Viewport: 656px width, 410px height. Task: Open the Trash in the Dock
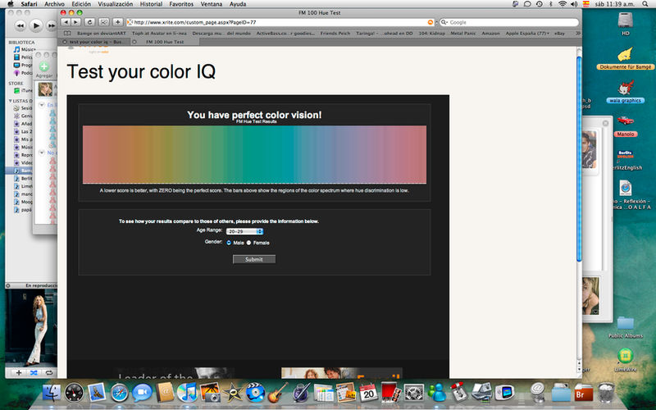click(x=606, y=393)
